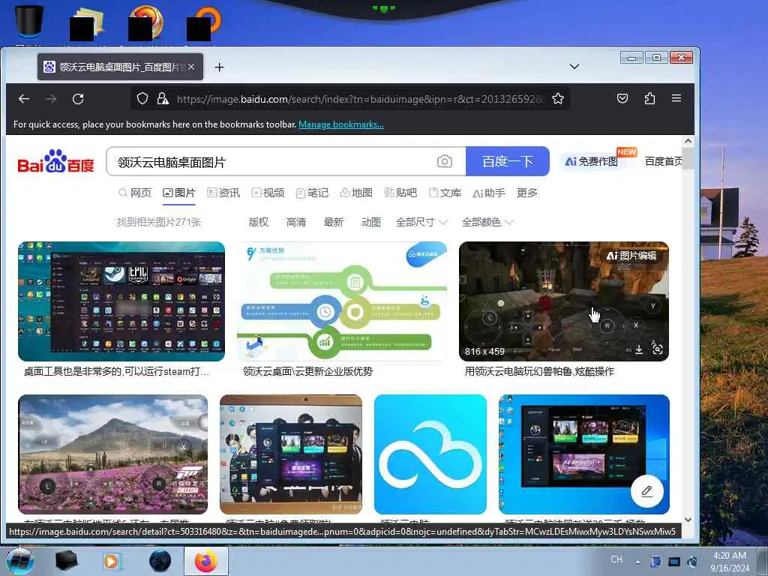Viewport: 768px width, 576px height.
Task: Open the media player taskbar icon
Action: [112, 561]
